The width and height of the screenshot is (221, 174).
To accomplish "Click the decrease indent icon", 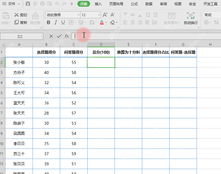I will pos(148,14).
